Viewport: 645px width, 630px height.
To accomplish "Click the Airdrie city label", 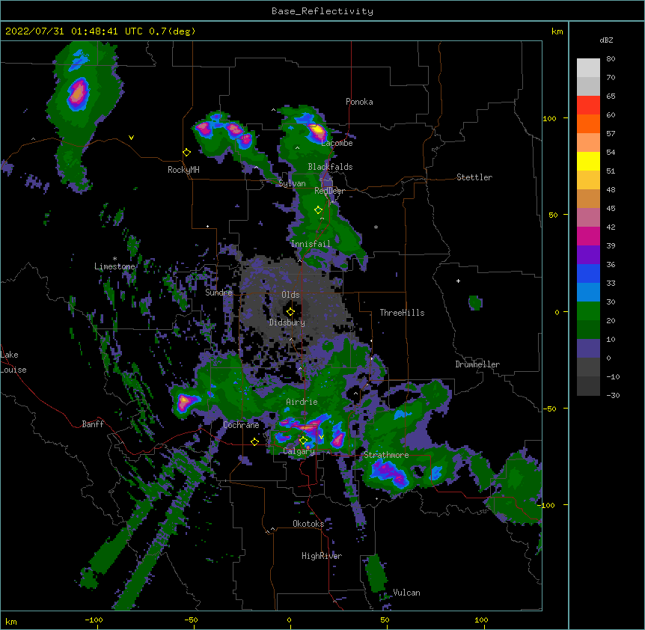I will 302,402.
